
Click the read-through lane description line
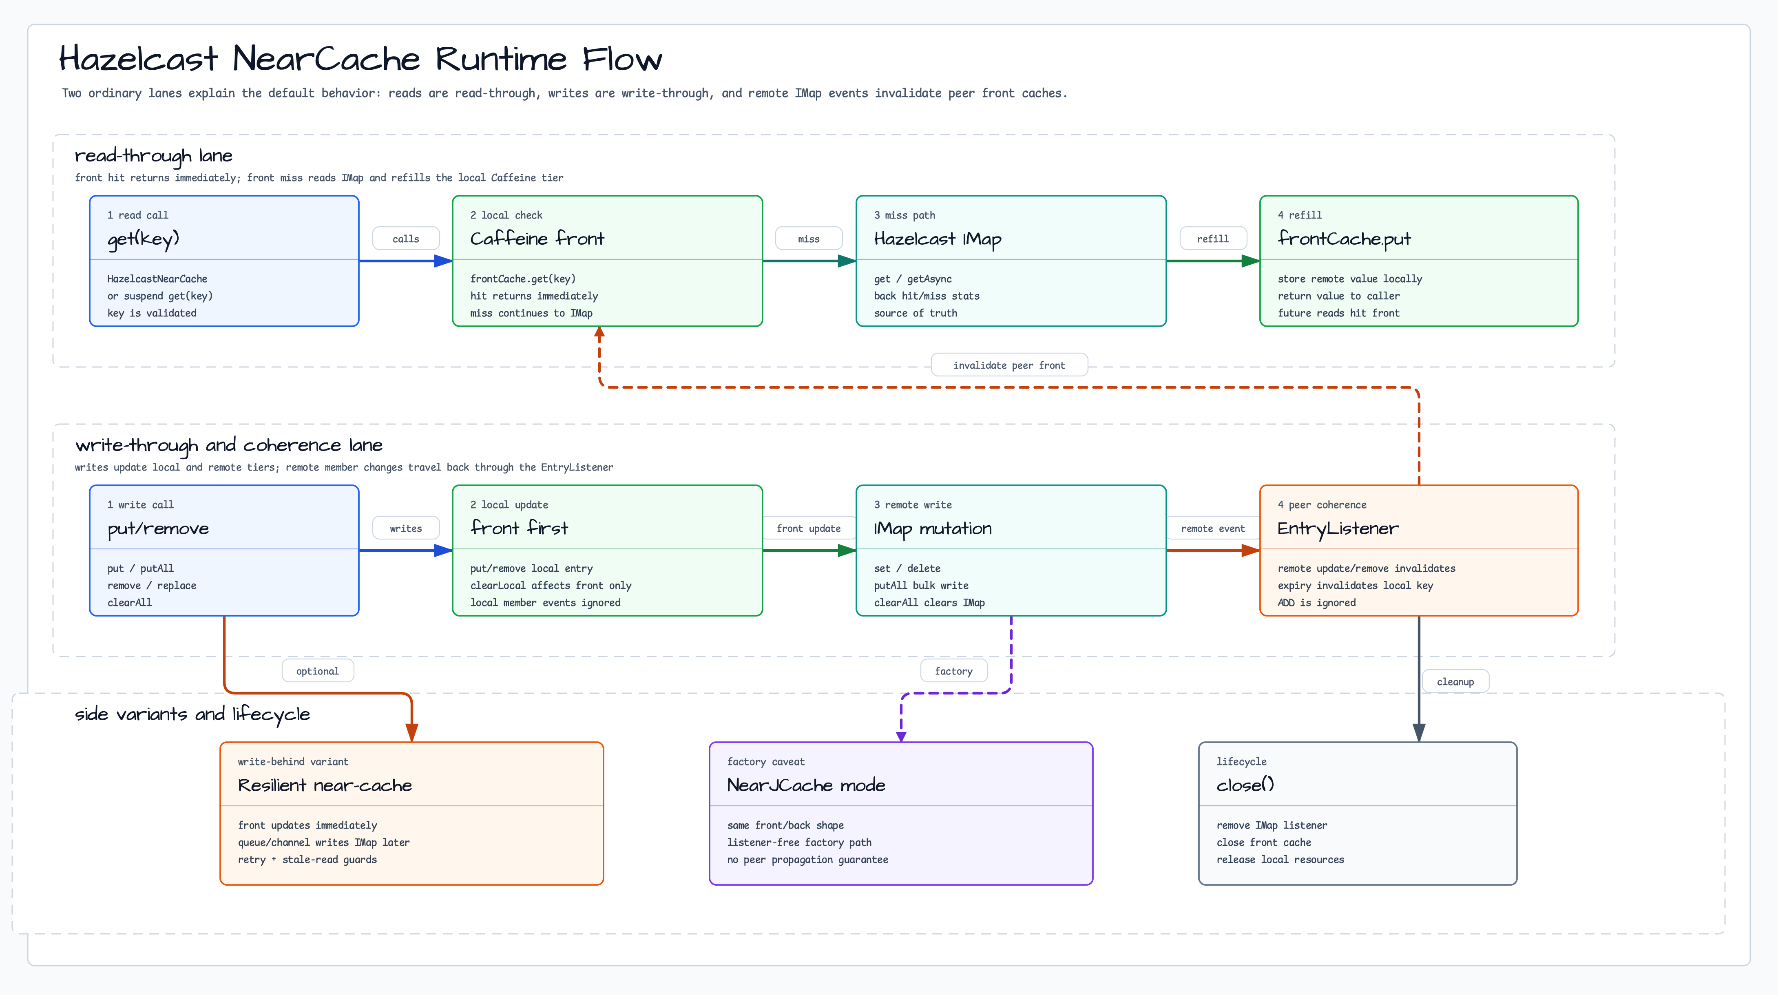point(319,178)
